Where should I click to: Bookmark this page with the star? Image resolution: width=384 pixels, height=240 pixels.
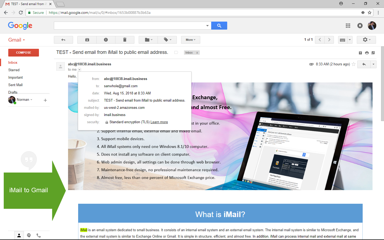370,13
